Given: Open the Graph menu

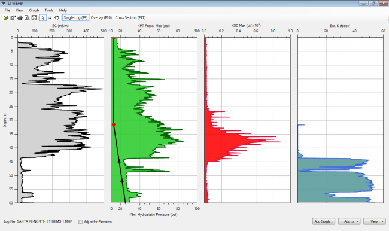Looking at the screenshot, I should point(34,10).
